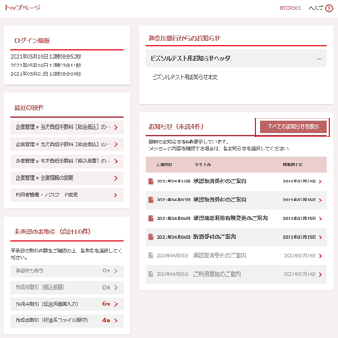This screenshot has height=338, width=338.
Task: Click the 6件 count value
Action: 106,303
